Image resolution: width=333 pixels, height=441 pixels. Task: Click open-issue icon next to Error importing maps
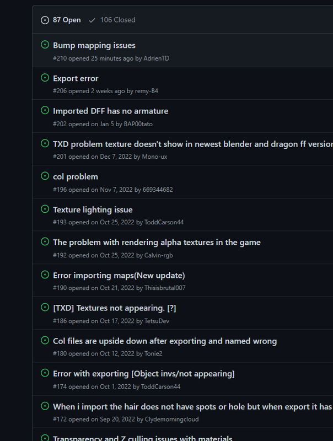coord(45,275)
